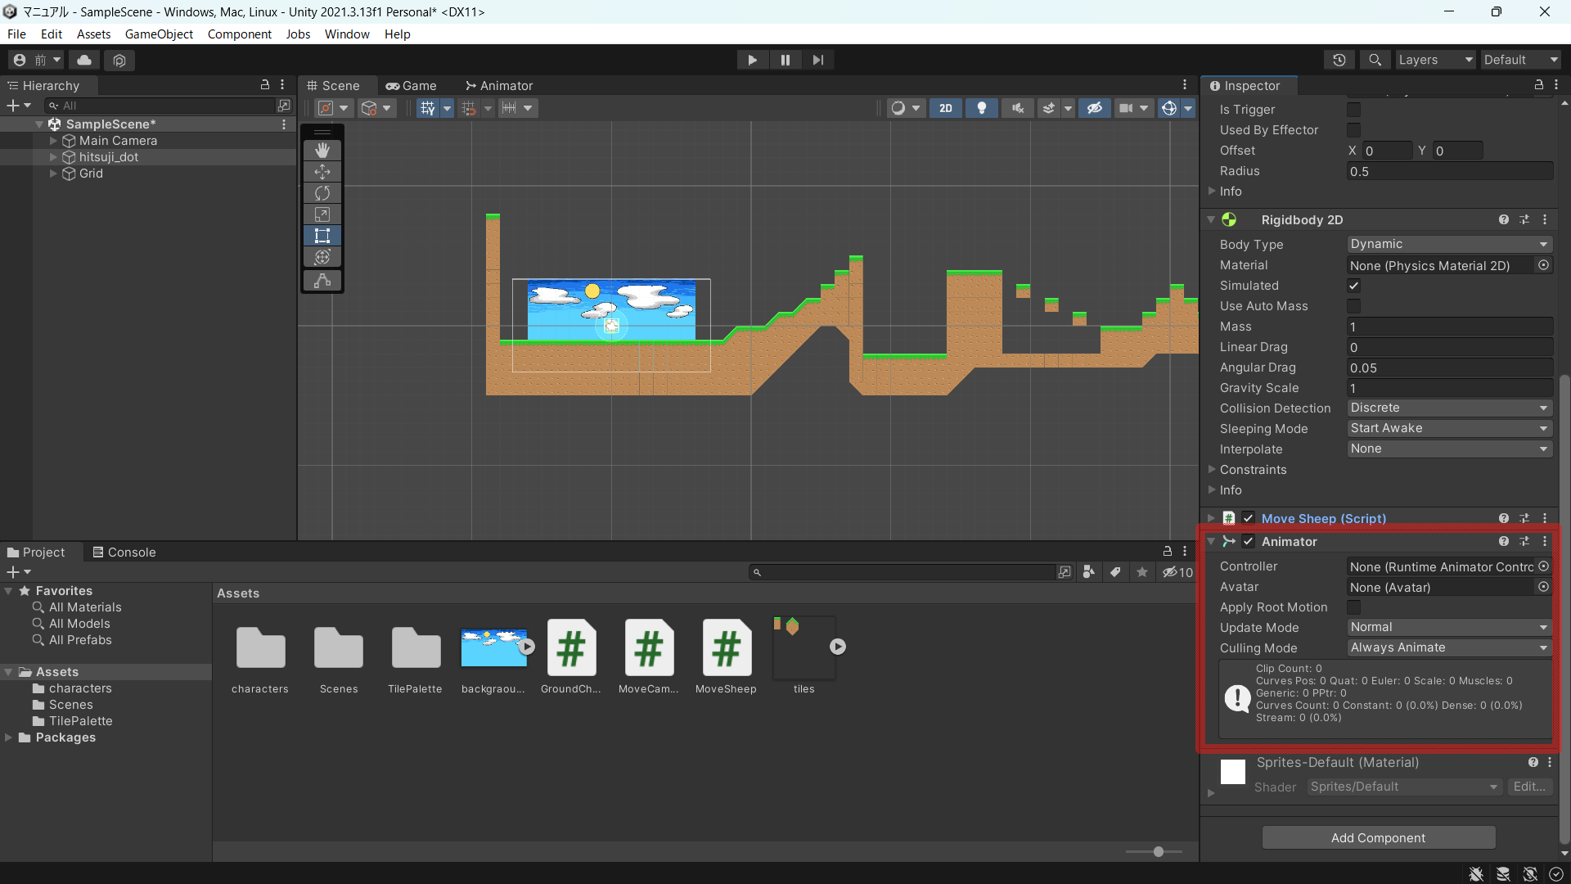This screenshot has height=884, width=1571.
Task: Toggle Use Auto Mass checkbox
Action: [1354, 305]
